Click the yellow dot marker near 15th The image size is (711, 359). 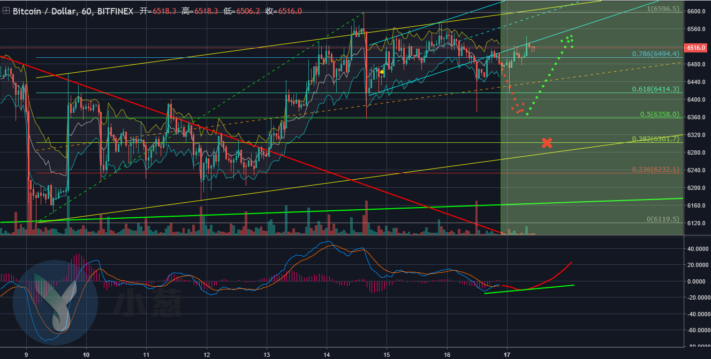pyautogui.click(x=382, y=72)
